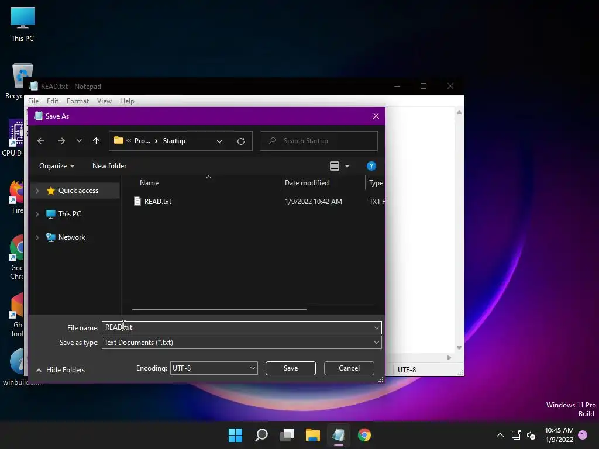The height and width of the screenshot is (449, 599).
Task: Click the Startup breadcrumb
Action: 174,141
